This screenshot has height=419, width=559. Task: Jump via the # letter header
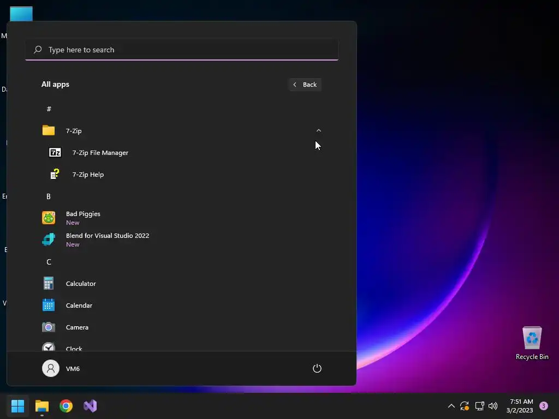[x=49, y=109]
